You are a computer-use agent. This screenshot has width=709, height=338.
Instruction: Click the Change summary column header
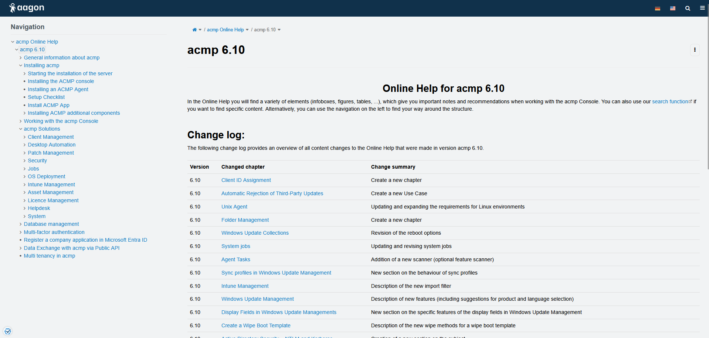[393, 167]
